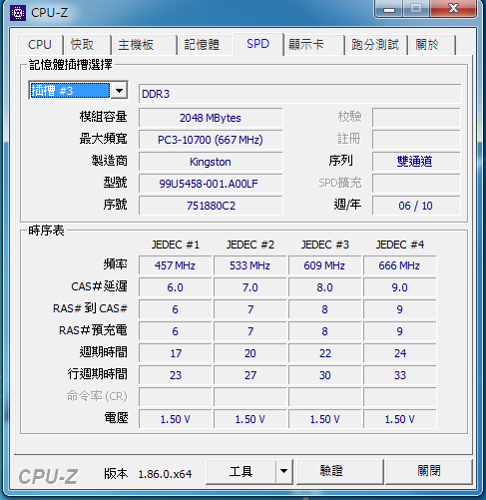Click the 關閉 button
The width and height of the screenshot is (486, 500).
coord(429,471)
